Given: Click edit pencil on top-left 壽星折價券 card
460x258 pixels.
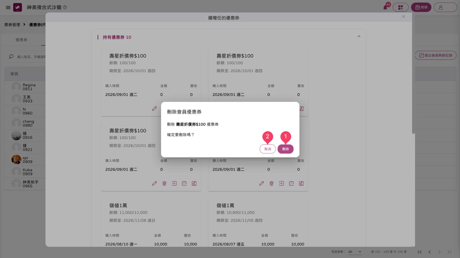Looking at the screenshot, I should click(x=154, y=109).
